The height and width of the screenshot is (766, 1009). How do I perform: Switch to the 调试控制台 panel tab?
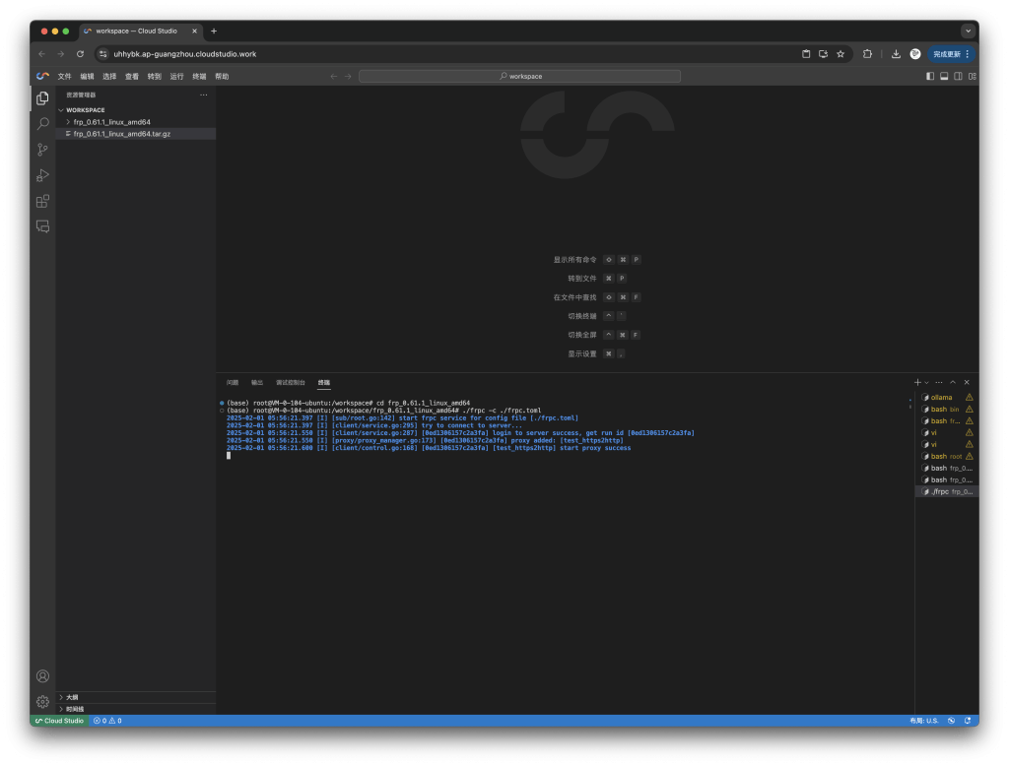tap(291, 383)
